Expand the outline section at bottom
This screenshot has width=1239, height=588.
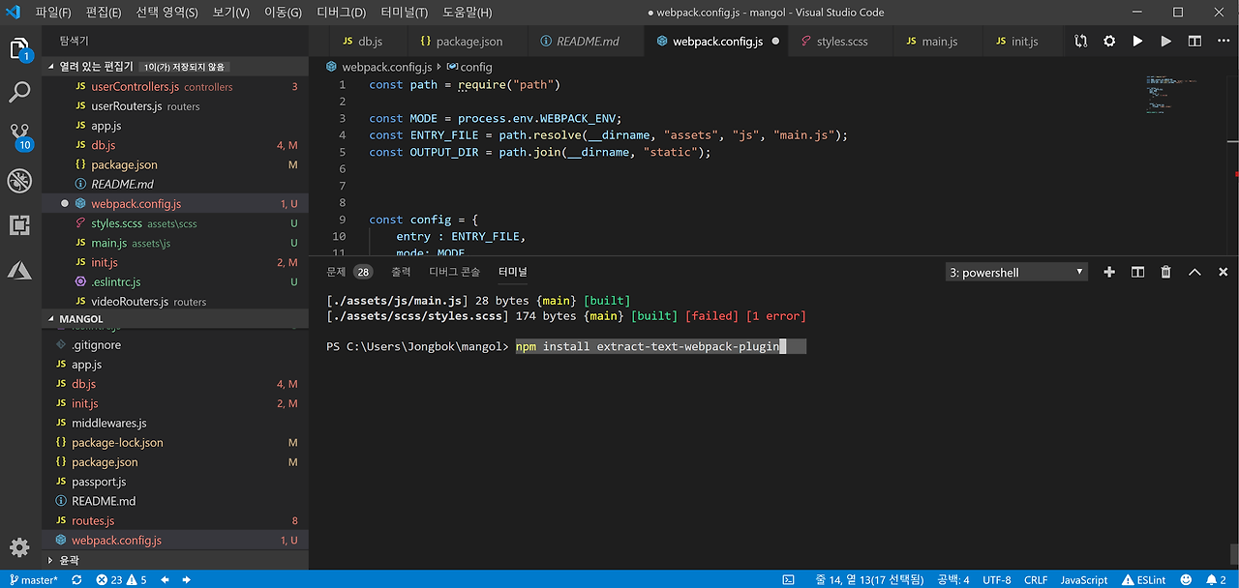click(x=68, y=560)
